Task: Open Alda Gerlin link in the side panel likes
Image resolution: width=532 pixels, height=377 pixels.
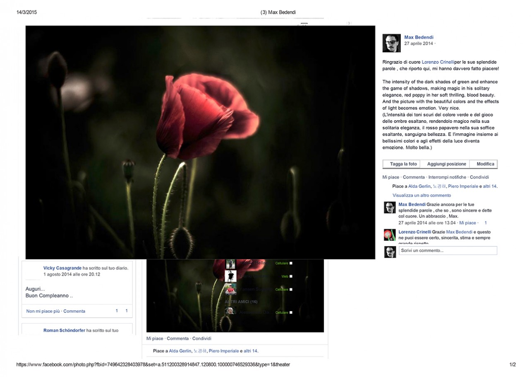Action: [419, 186]
